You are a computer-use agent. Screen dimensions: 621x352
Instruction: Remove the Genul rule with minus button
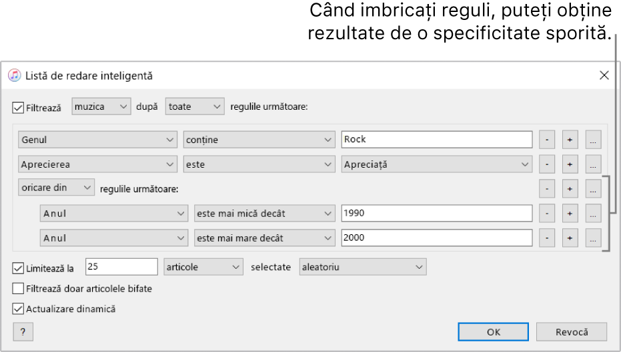tap(547, 140)
